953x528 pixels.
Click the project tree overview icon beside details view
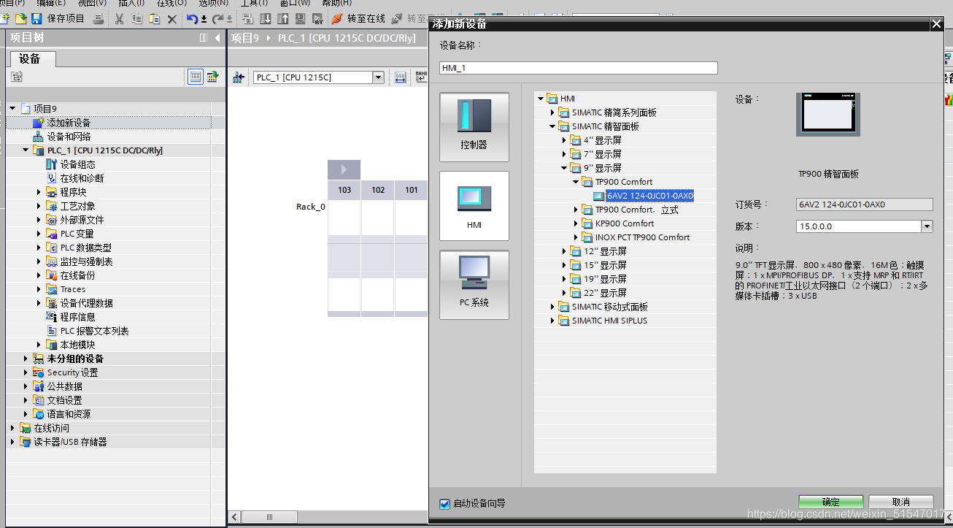pos(212,77)
